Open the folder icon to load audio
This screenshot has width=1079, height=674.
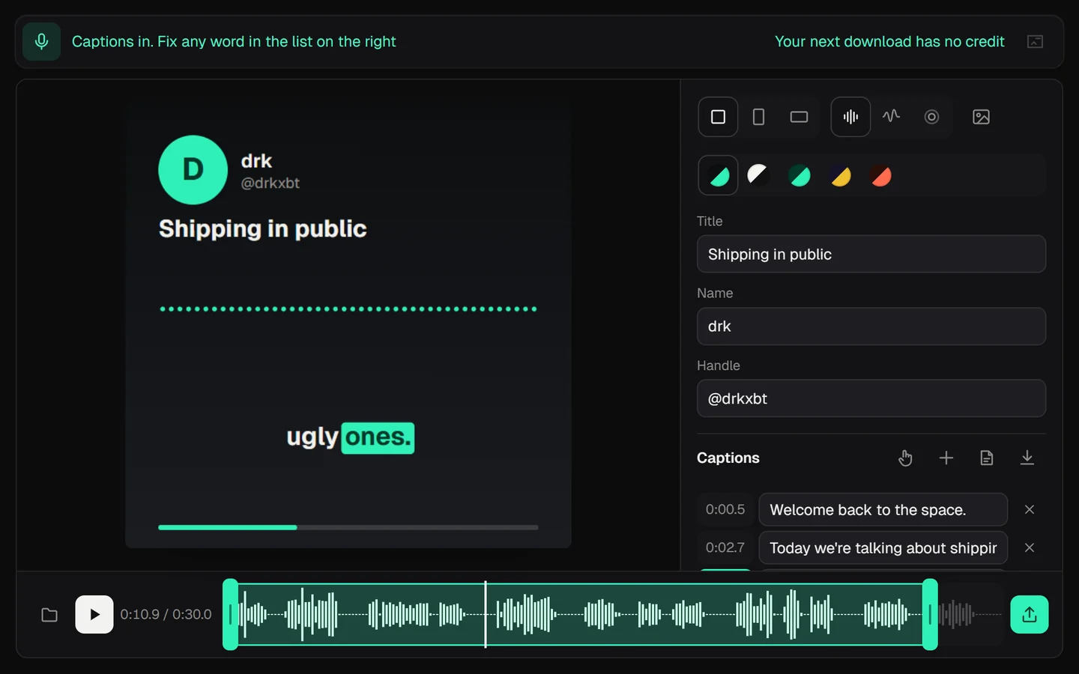[x=49, y=615]
